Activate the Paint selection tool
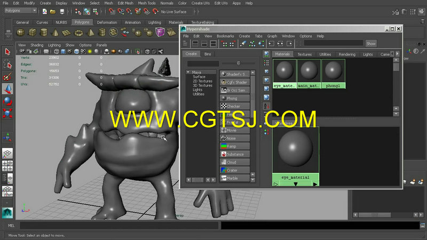 7,77
